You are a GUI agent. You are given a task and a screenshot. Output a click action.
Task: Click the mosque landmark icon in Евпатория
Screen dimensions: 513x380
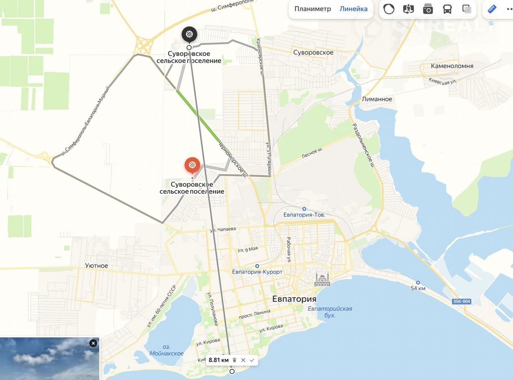pos(322,279)
